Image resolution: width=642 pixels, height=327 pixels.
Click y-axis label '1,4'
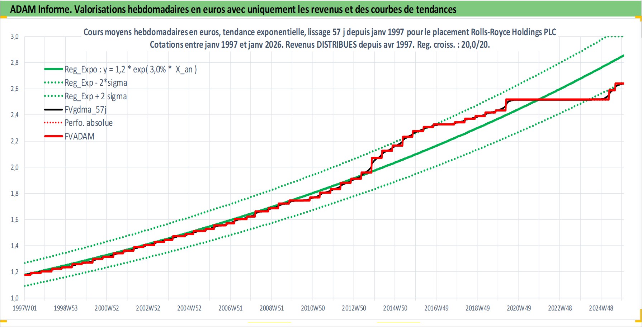[x=14, y=246]
